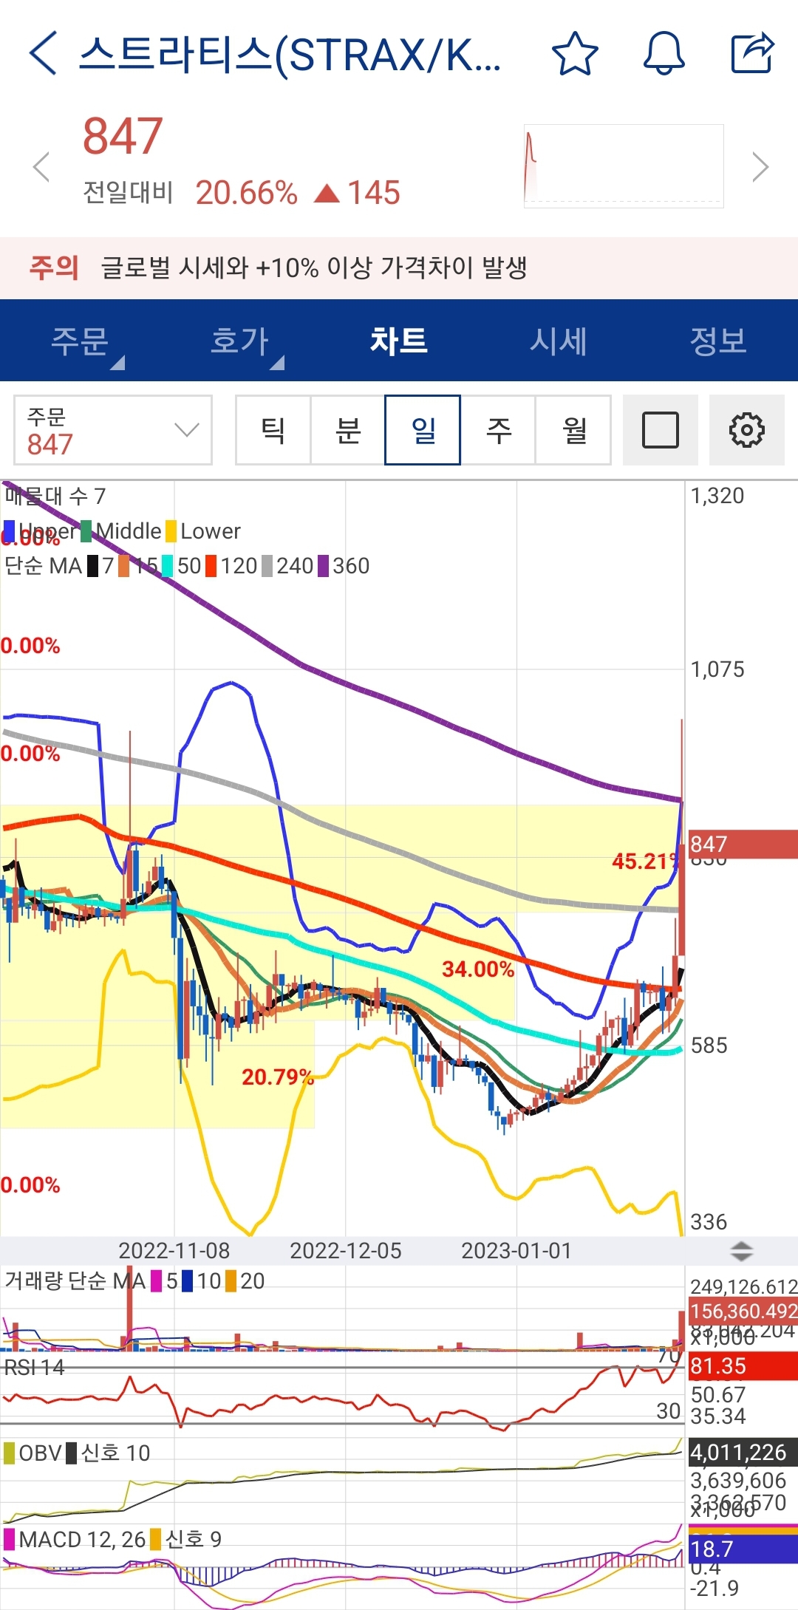
Task: Select the 차트 tab
Action: [399, 341]
